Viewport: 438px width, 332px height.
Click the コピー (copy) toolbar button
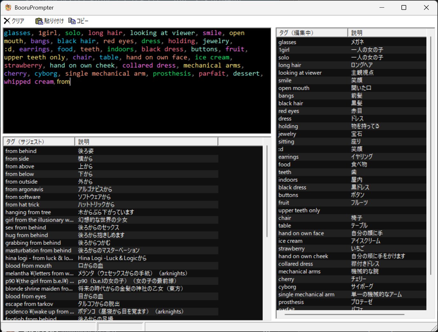click(78, 21)
